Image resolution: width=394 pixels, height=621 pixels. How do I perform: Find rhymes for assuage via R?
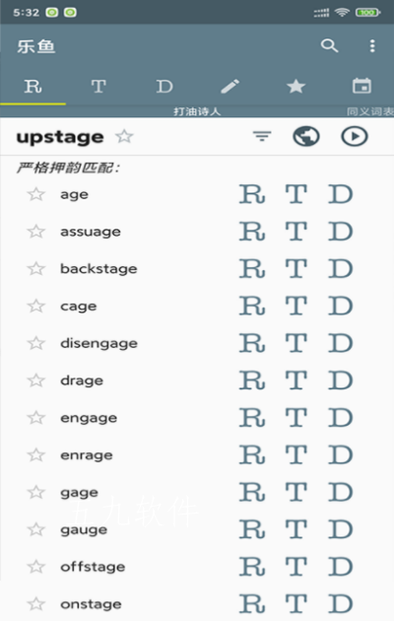(252, 232)
